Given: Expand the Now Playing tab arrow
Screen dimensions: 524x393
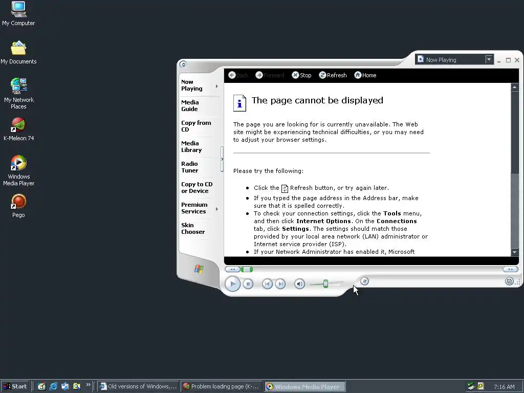Looking at the screenshot, I should click(x=217, y=86).
